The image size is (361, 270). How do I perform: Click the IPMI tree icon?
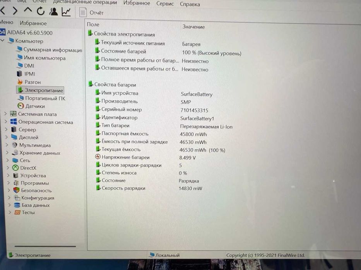click(20, 74)
